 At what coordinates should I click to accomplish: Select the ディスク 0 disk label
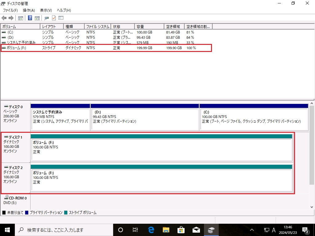coord(15,117)
